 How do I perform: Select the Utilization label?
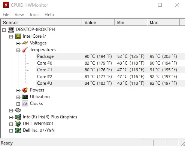tap(40, 97)
